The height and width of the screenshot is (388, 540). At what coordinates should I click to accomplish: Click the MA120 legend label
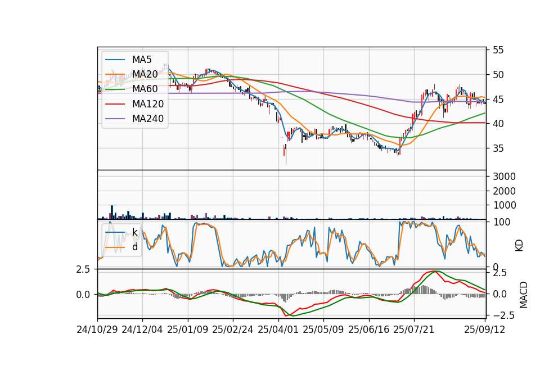pyautogui.click(x=148, y=103)
